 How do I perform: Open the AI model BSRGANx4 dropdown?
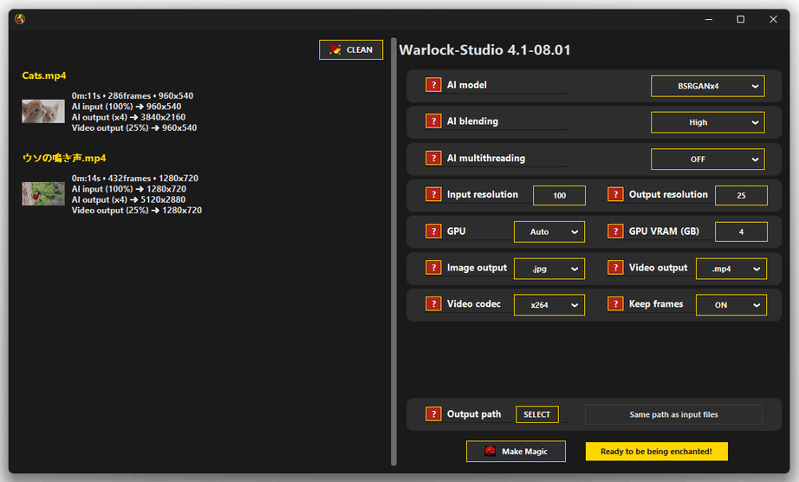[x=707, y=86]
